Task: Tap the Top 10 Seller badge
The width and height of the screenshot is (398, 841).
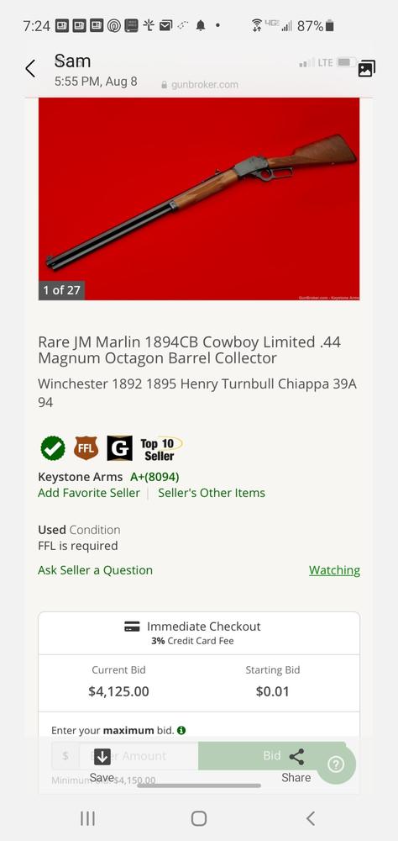Action: 160,449
